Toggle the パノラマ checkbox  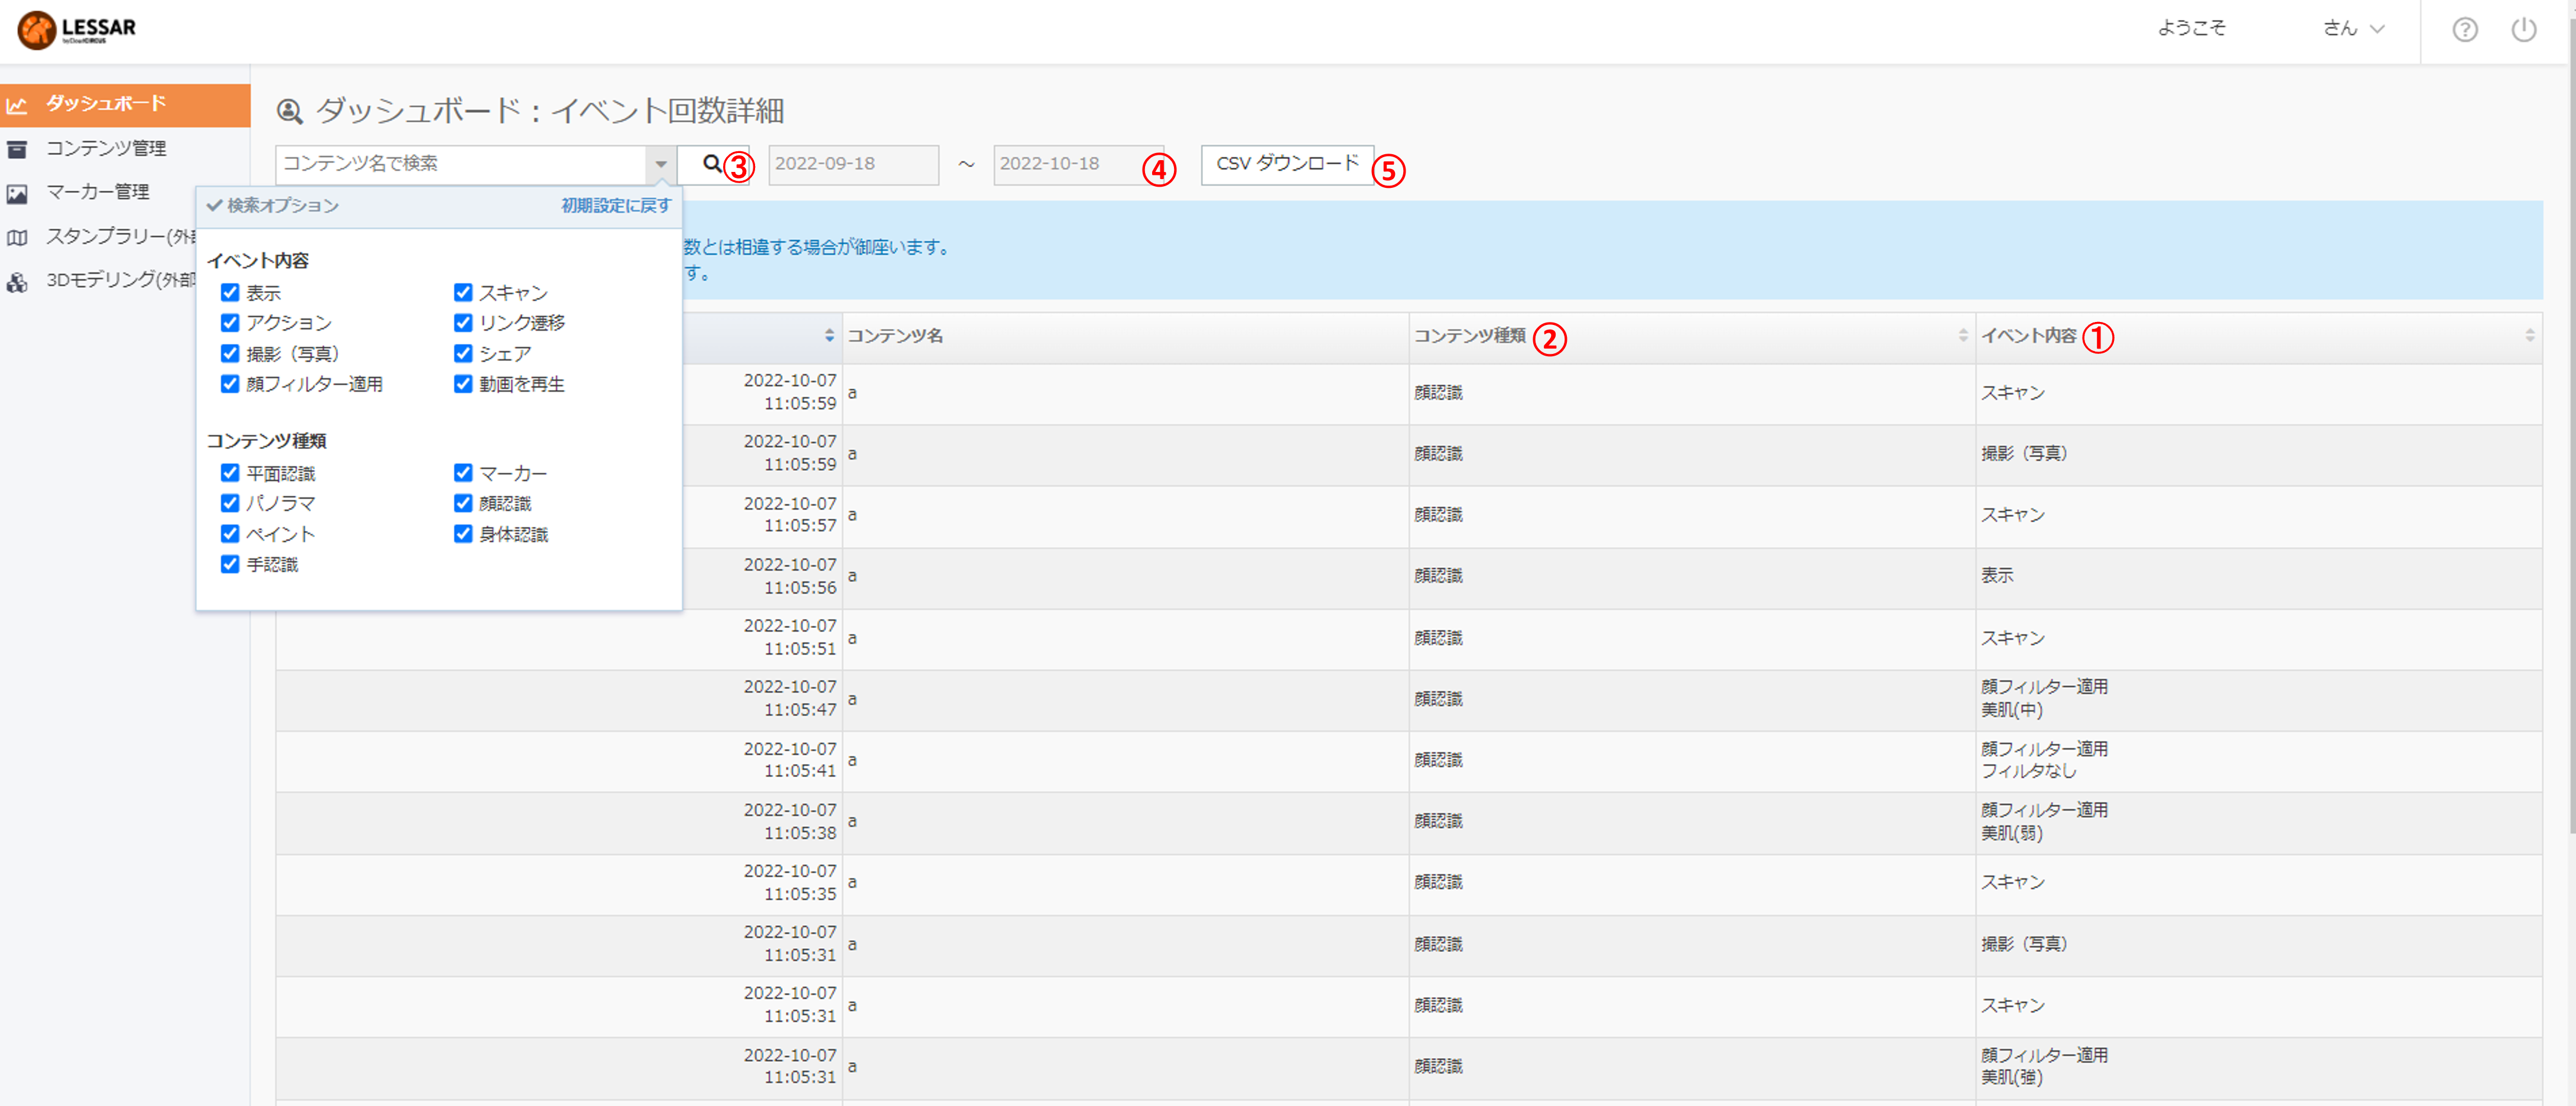pos(230,503)
